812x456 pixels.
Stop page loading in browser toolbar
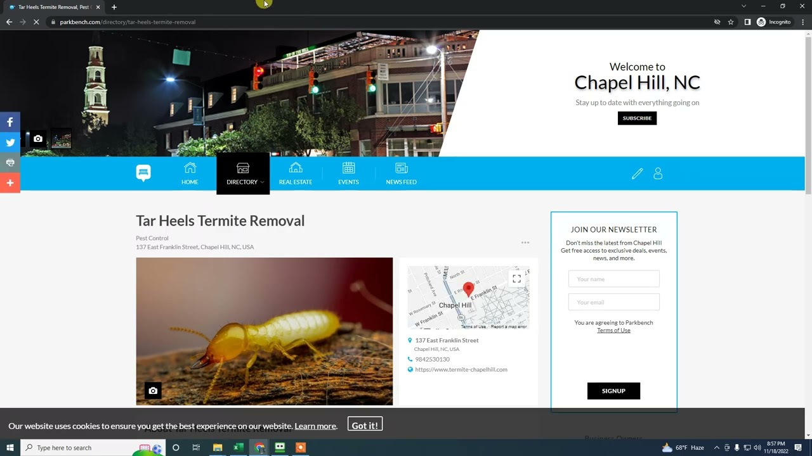(x=36, y=22)
